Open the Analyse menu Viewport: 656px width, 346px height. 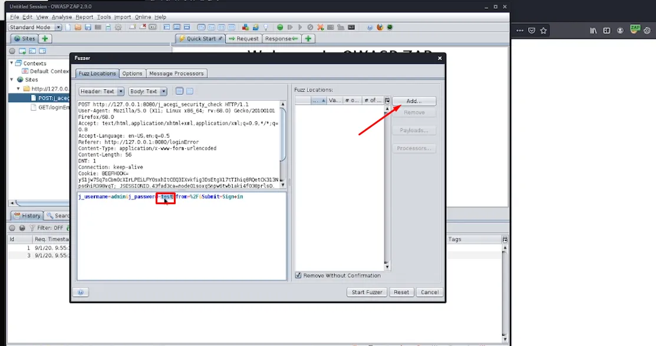[x=61, y=17]
